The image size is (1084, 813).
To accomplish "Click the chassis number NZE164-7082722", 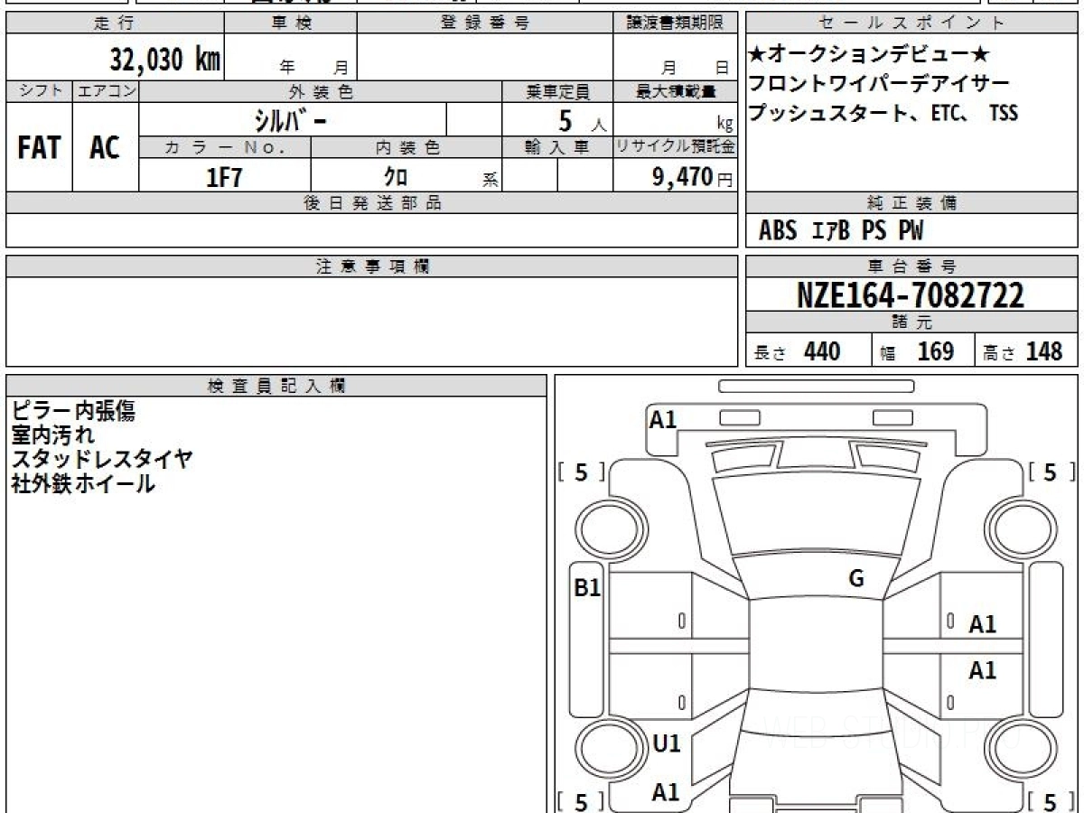I will pos(911,294).
